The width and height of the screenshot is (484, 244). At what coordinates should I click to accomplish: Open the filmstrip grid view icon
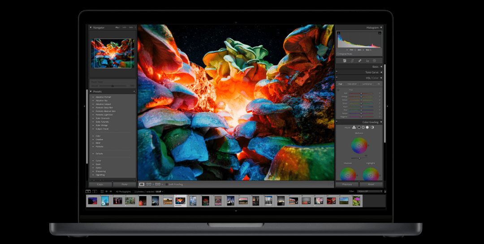tap(102, 192)
